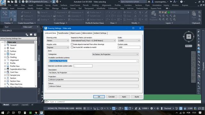Image resolution: width=205 pixels, height=115 pixels.
Task: Click the Autodesk App Store cart icon
Action: coord(171,2)
